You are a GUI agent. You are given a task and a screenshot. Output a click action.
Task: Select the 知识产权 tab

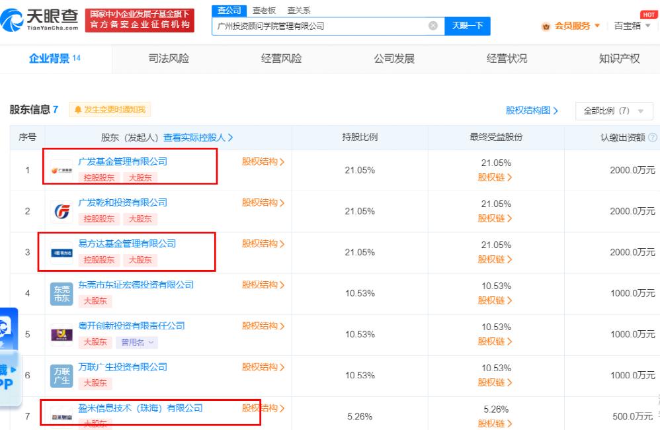coord(619,58)
